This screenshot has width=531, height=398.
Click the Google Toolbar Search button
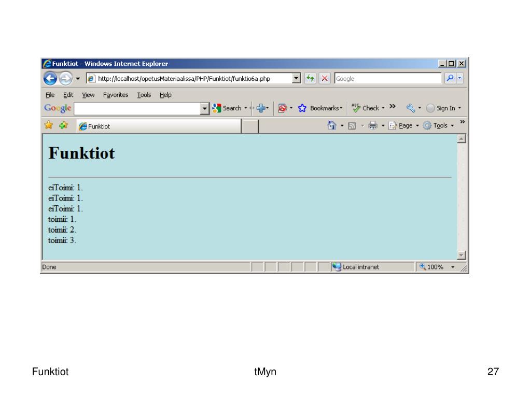(227, 108)
